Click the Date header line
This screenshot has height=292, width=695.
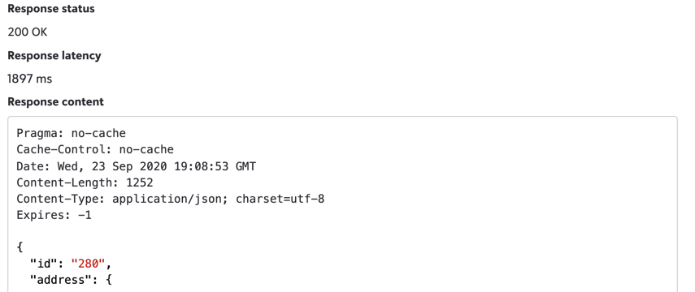coord(137,166)
